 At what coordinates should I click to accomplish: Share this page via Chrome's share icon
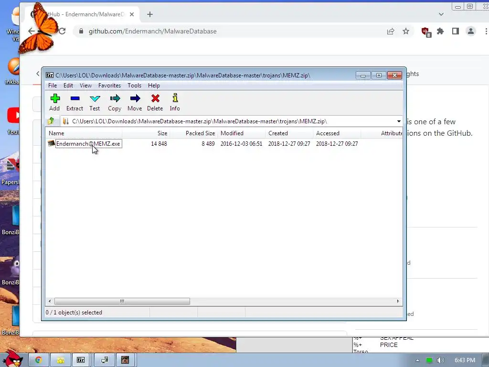coord(391,31)
